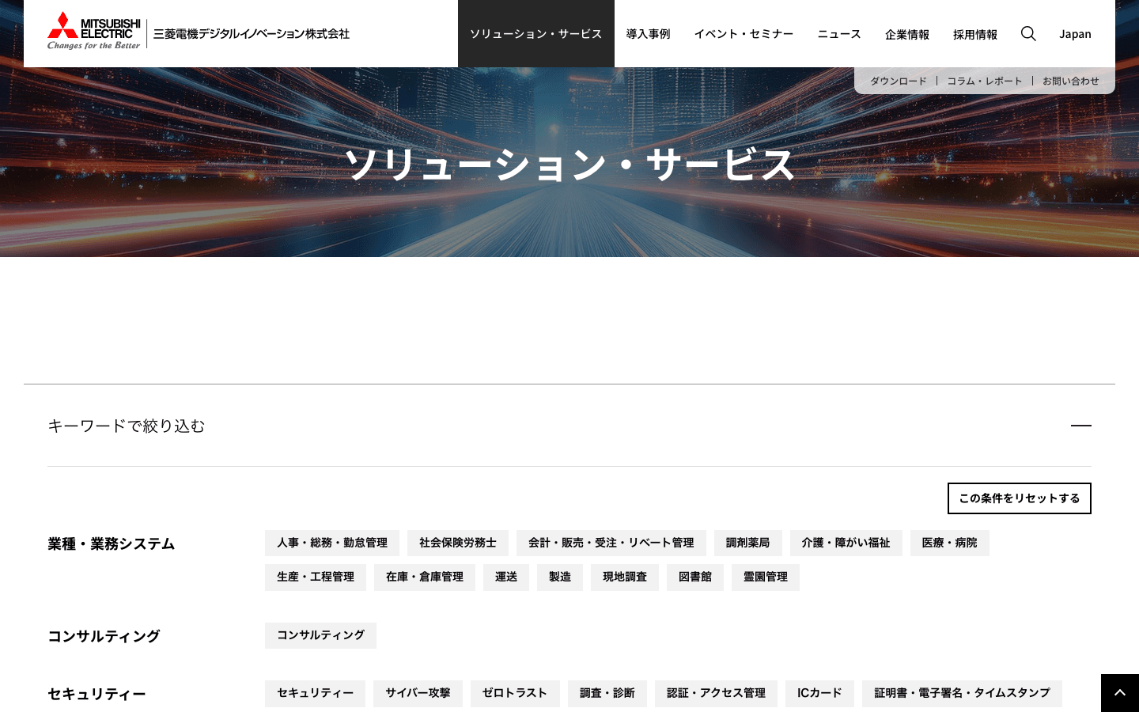
Task: Filter by the ICカード tag
Action: tap(819, 694)
